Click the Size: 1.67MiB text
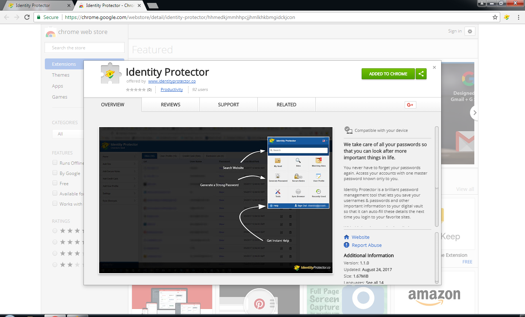 tap(356, 276)
